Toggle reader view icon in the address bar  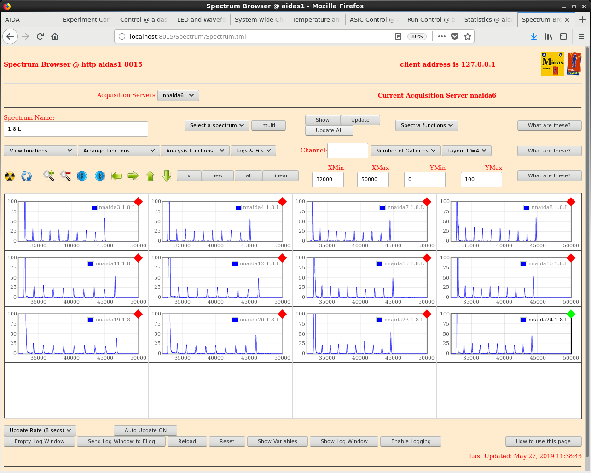click(398, 36)
